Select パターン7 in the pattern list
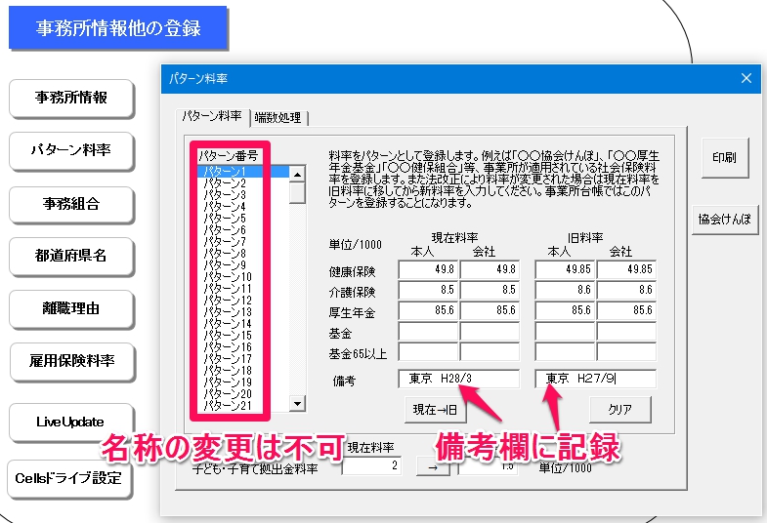 click(243, 242)
